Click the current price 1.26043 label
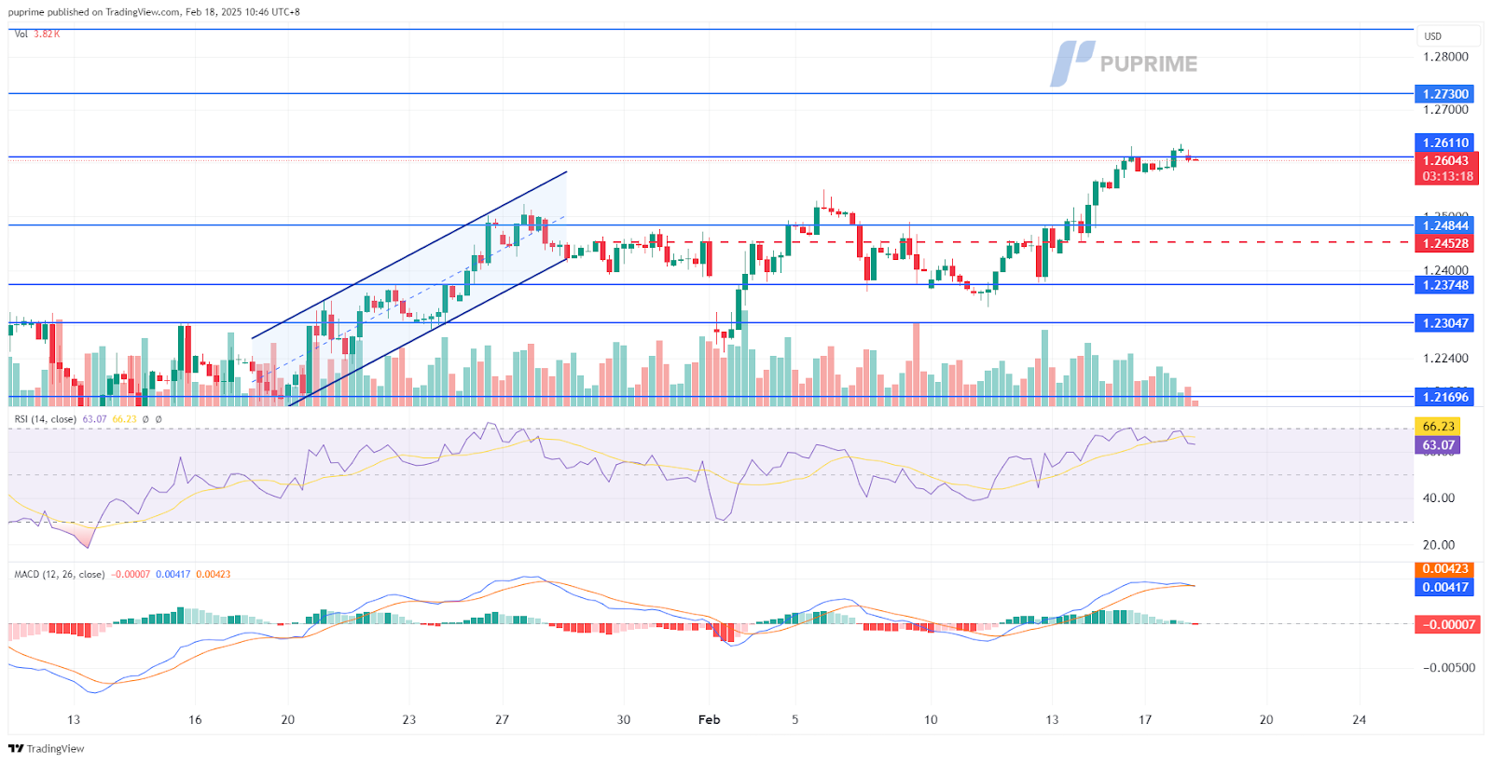1492x763 pixels. click(1445, 160)
